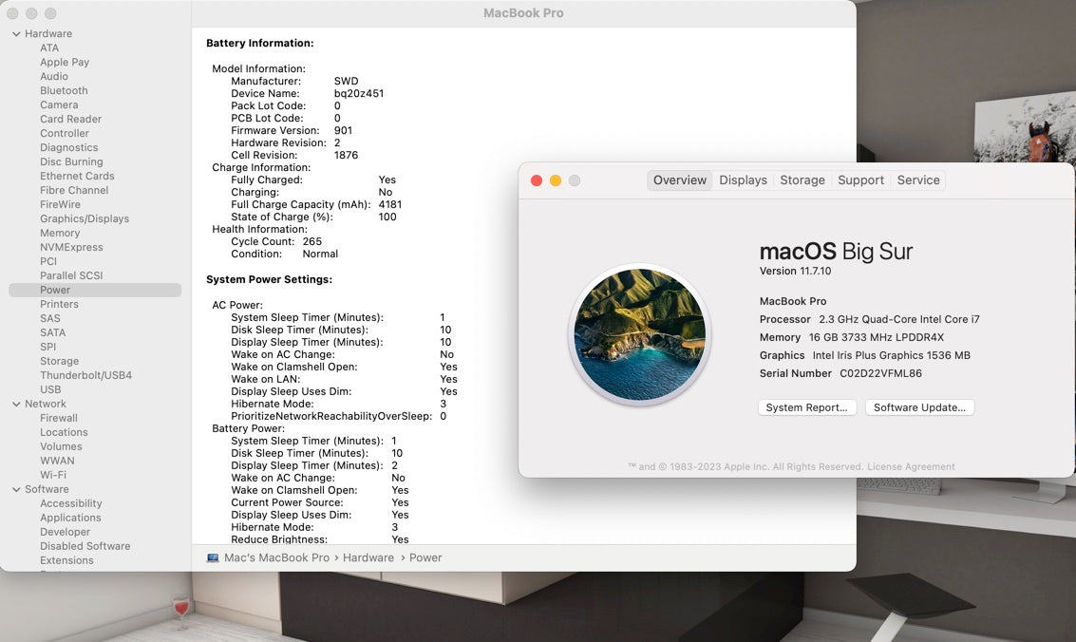Click the macOS Big Sur logo image
The height and width of the screenshot is (642, 1076).
tap(639, 334)
